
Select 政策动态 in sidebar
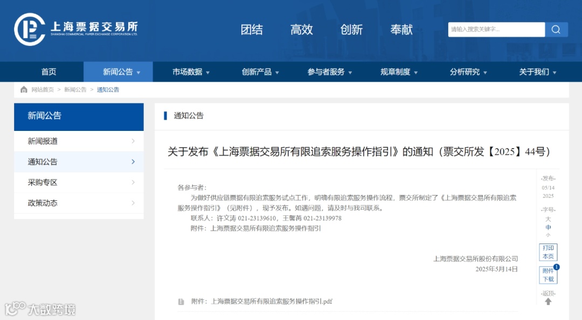click(x=79, y=203)
